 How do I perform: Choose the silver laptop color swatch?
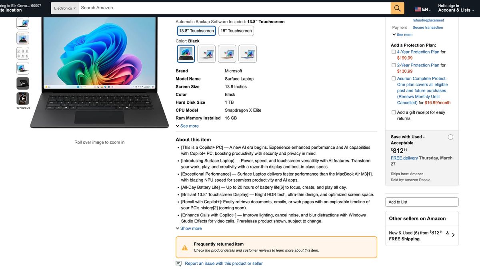tap(206, 54)
